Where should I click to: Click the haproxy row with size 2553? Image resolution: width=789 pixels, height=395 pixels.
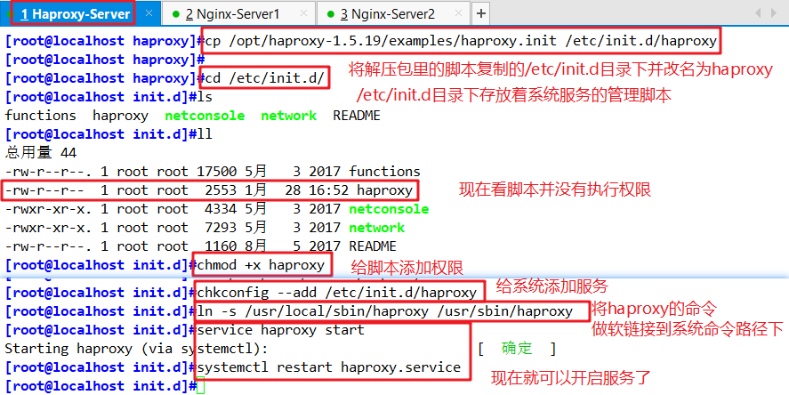(x=209, y=190)
